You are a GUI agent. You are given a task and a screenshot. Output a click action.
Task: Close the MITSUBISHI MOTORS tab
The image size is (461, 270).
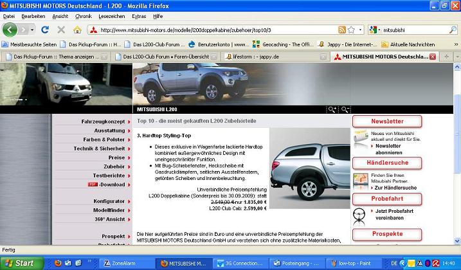coord(433,57)
